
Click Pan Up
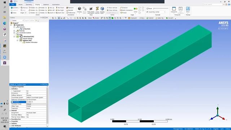click(x=51, y=8)
